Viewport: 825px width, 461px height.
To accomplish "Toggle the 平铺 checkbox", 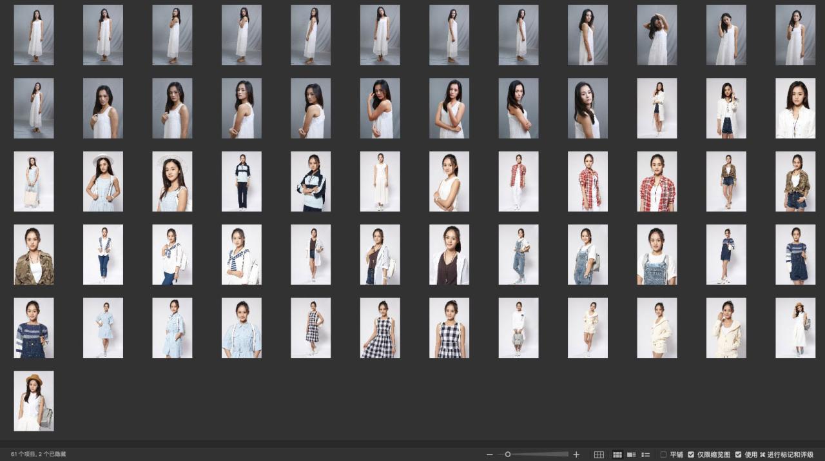I will pos(664,455).
